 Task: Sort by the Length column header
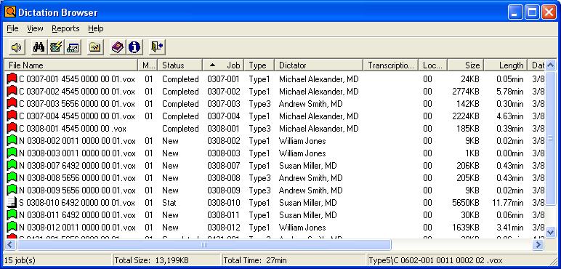[506, 65]
